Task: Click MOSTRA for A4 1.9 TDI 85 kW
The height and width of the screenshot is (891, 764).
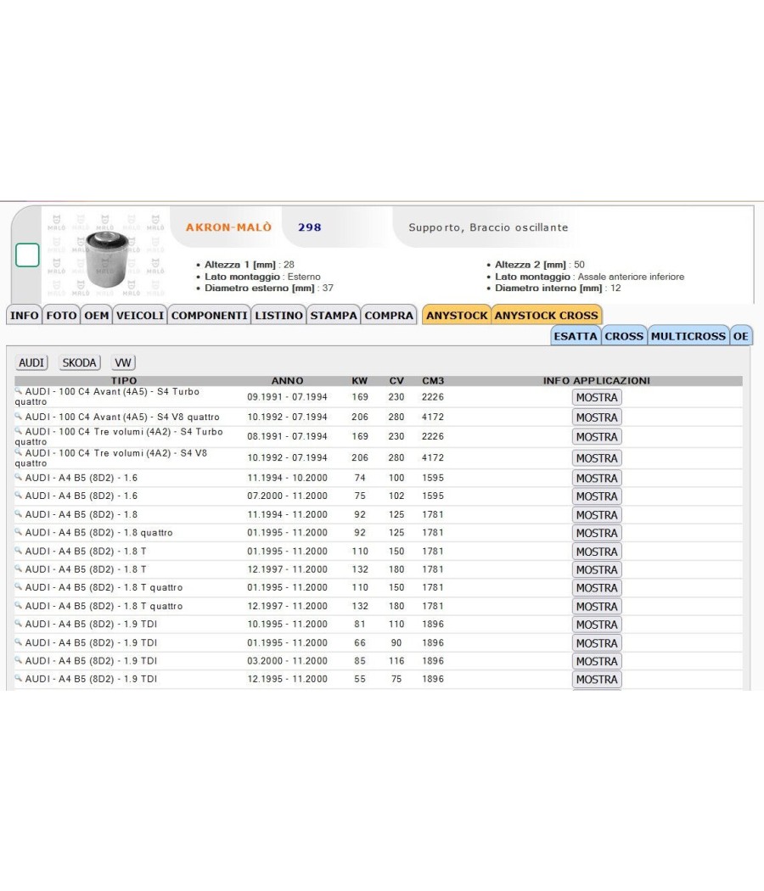Action: [x=597, y=661]
